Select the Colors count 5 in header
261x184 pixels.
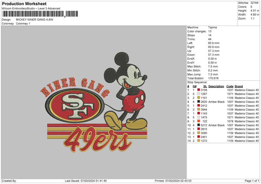point(251,7)
